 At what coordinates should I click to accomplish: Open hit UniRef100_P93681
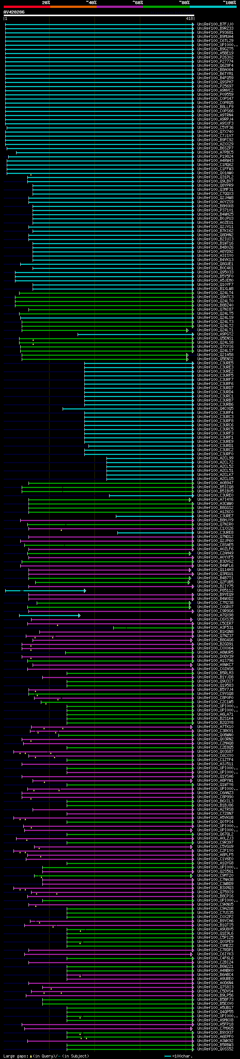(215, 32)
